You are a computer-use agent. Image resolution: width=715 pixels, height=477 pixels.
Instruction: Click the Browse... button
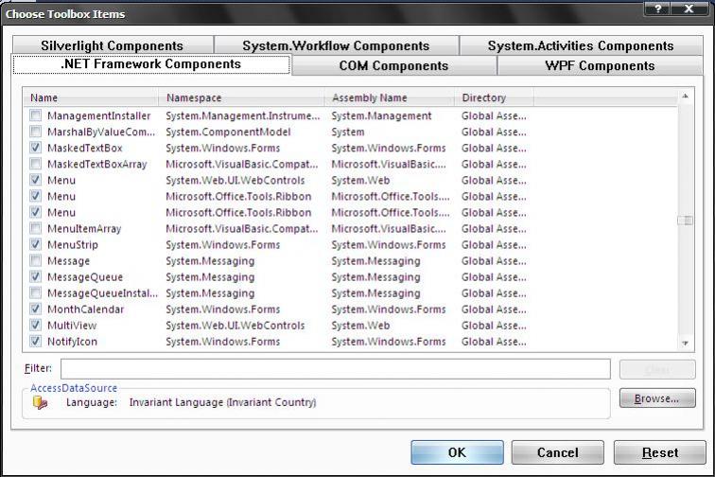[x=657, y=398]
